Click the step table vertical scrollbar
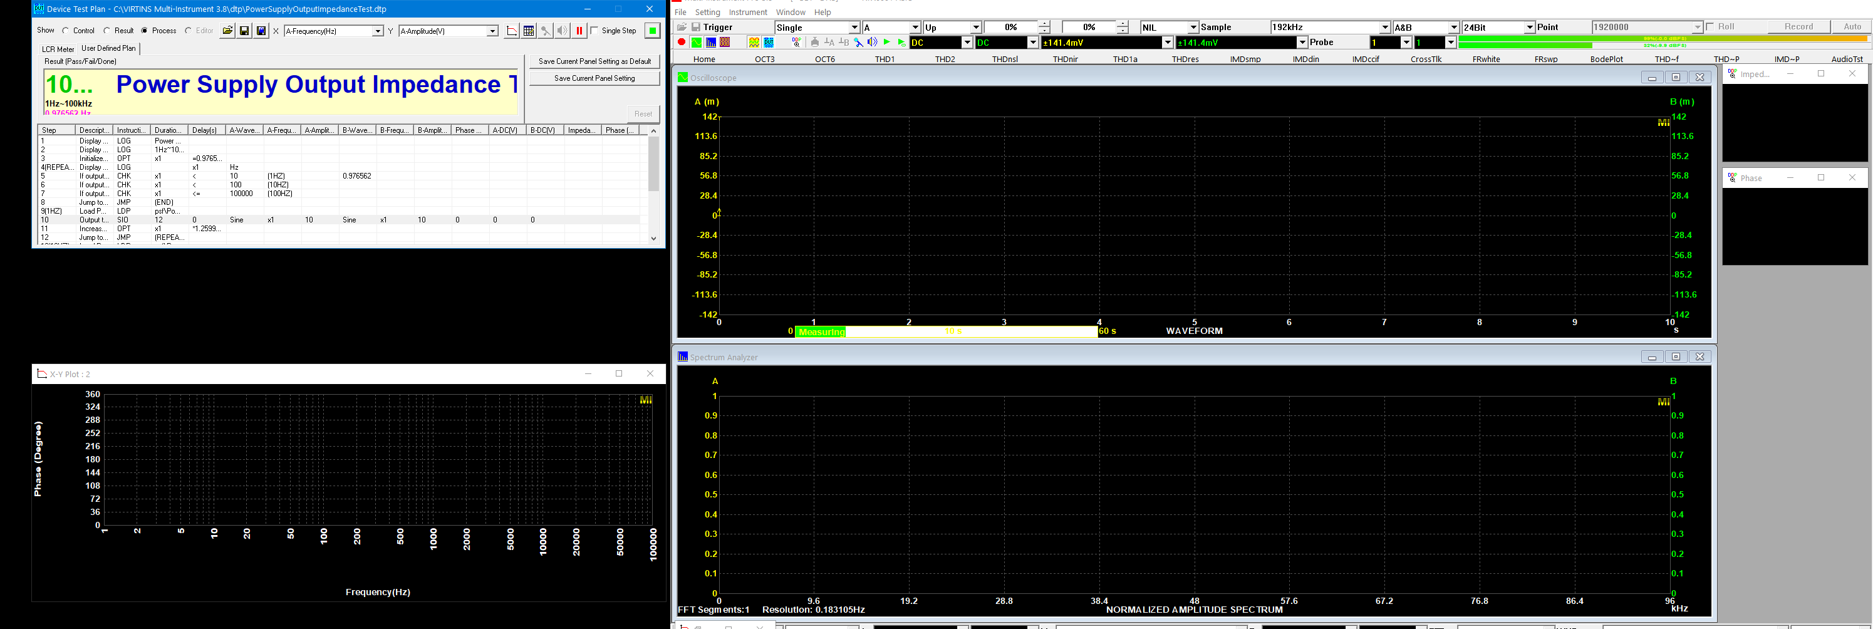 click(653, 184)
